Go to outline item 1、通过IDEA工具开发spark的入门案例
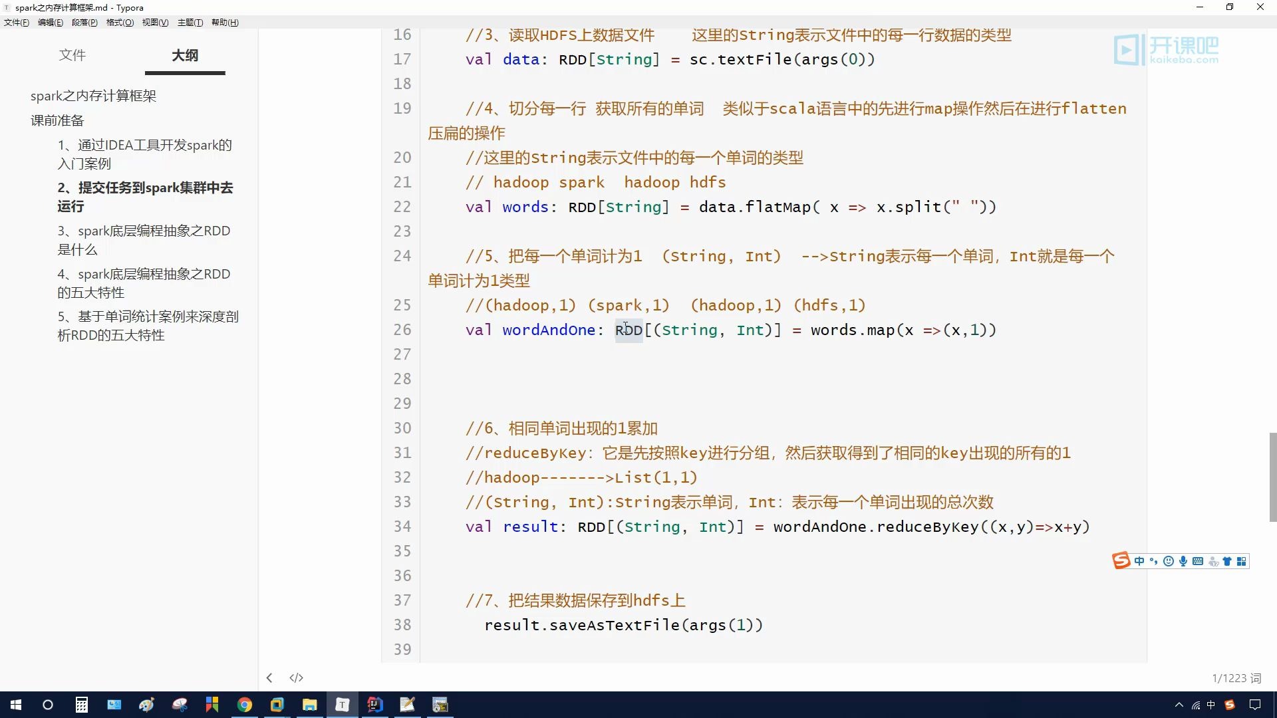Screen dimensions: 1277x718 tap(145, 154)
